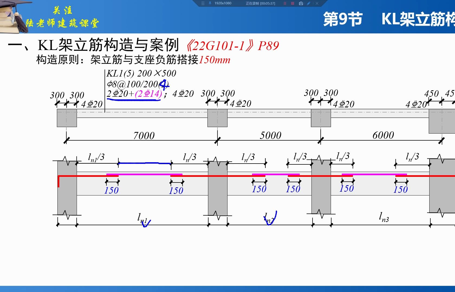Open the recorder hamburger menu
The height and width of the screenshot is (292, 455).
203,4
